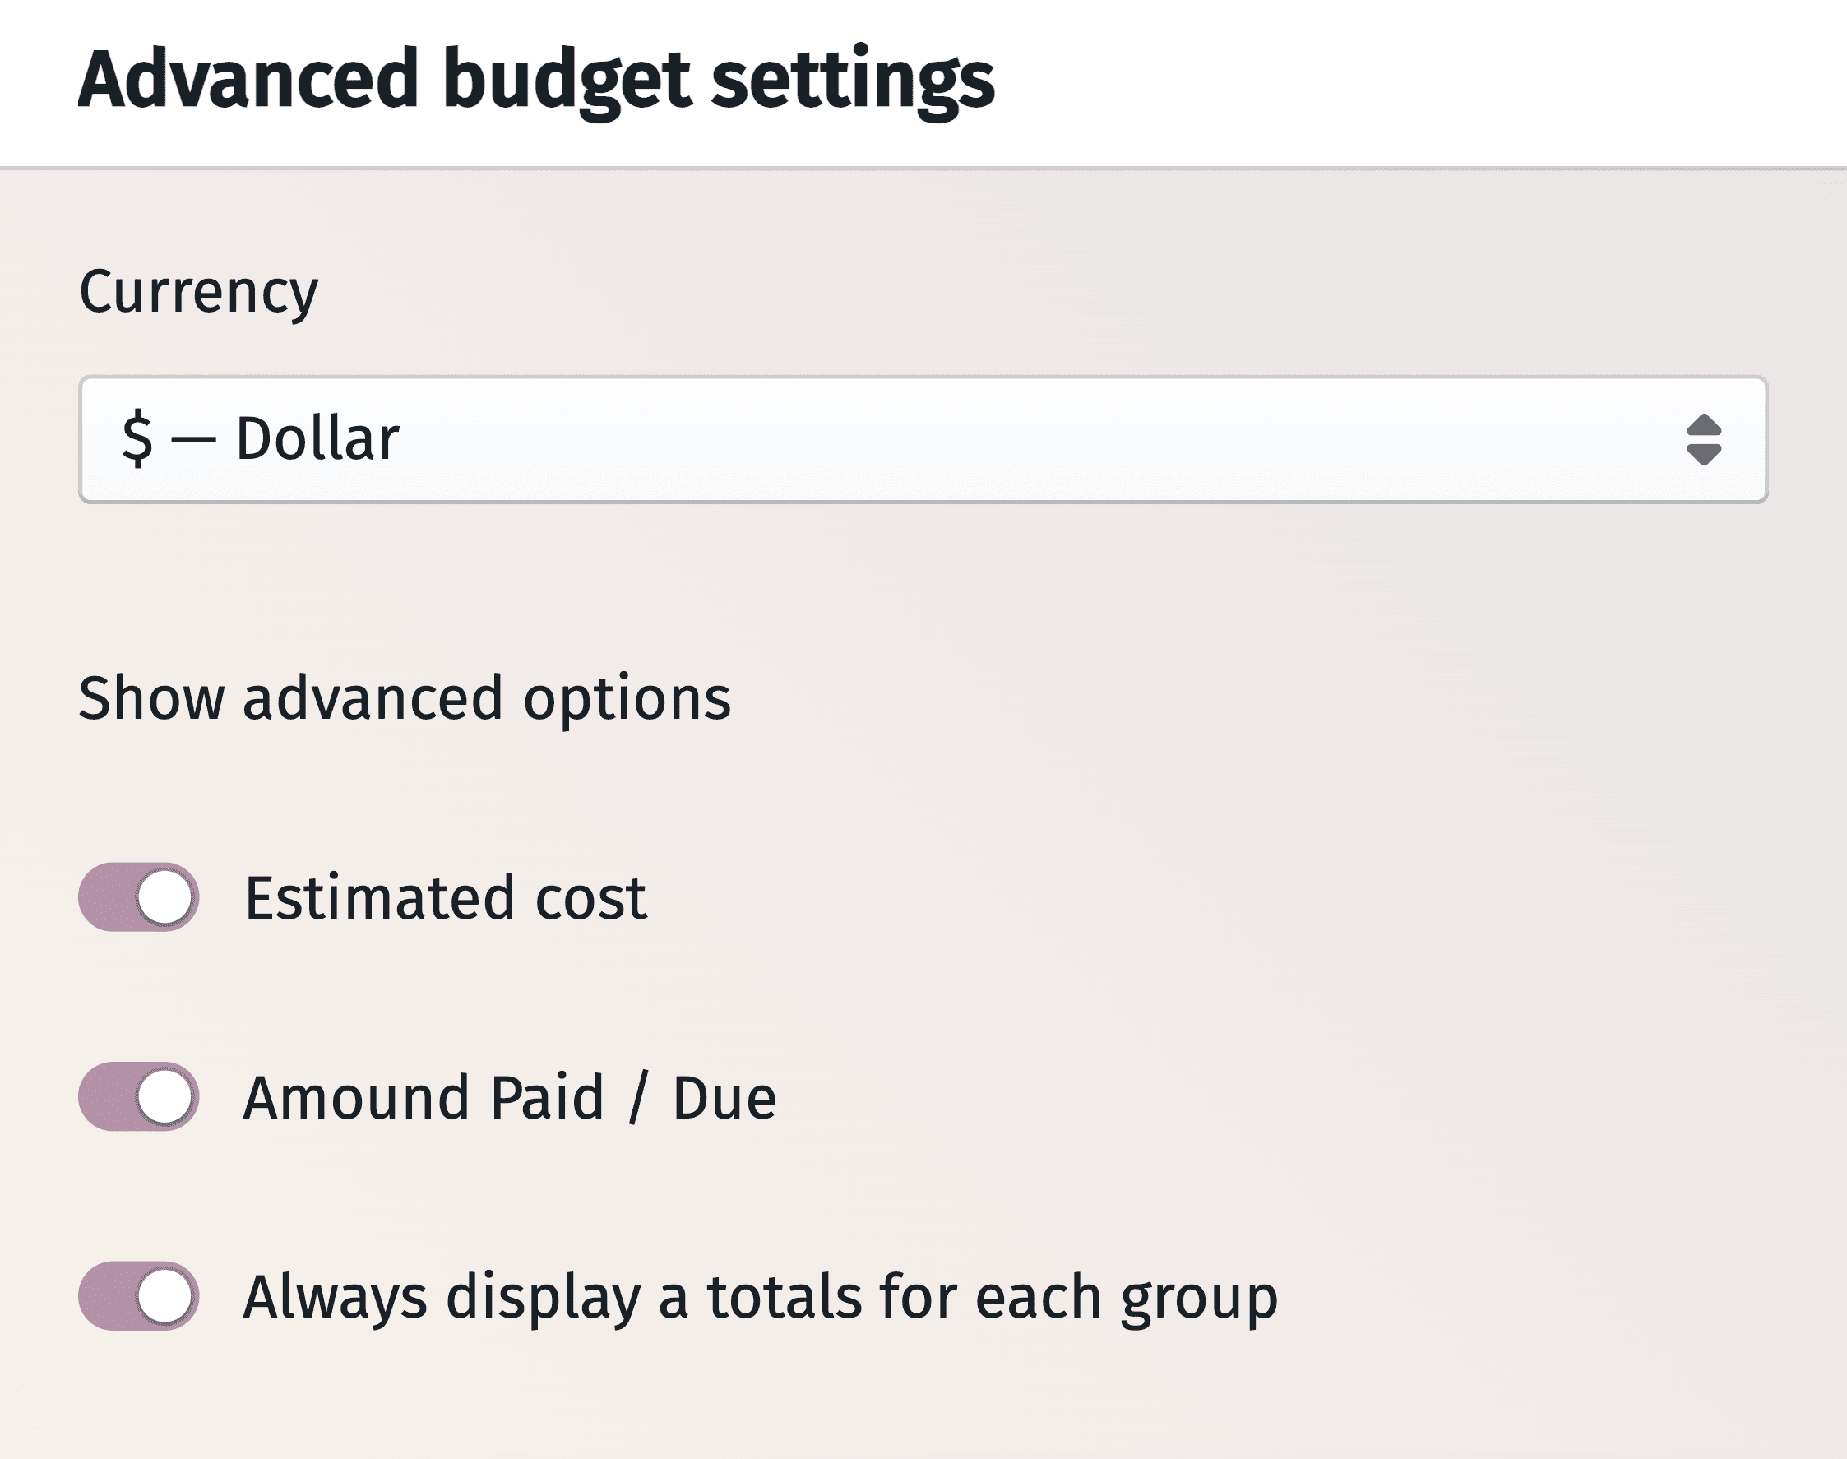Viewport: 1847px width, 1459px height.
Task: Open the Currency dropdown
Action: tap(922, 439)
